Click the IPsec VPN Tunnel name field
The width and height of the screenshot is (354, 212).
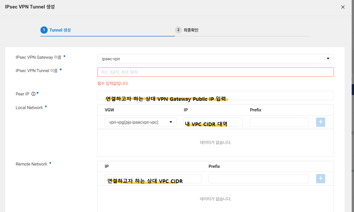click(215, 72)
